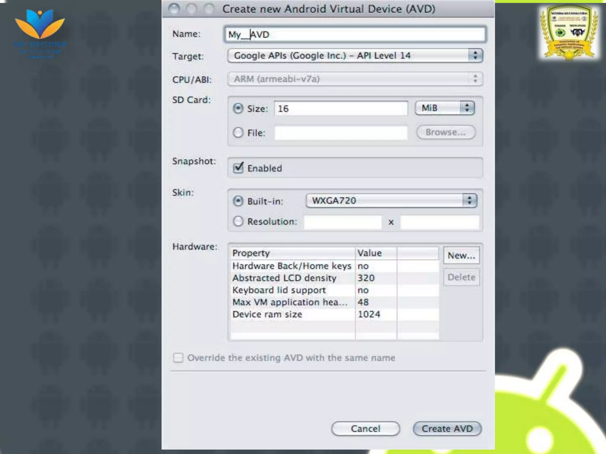Select the Hardware Back/Home keys row

click(334, 266)
